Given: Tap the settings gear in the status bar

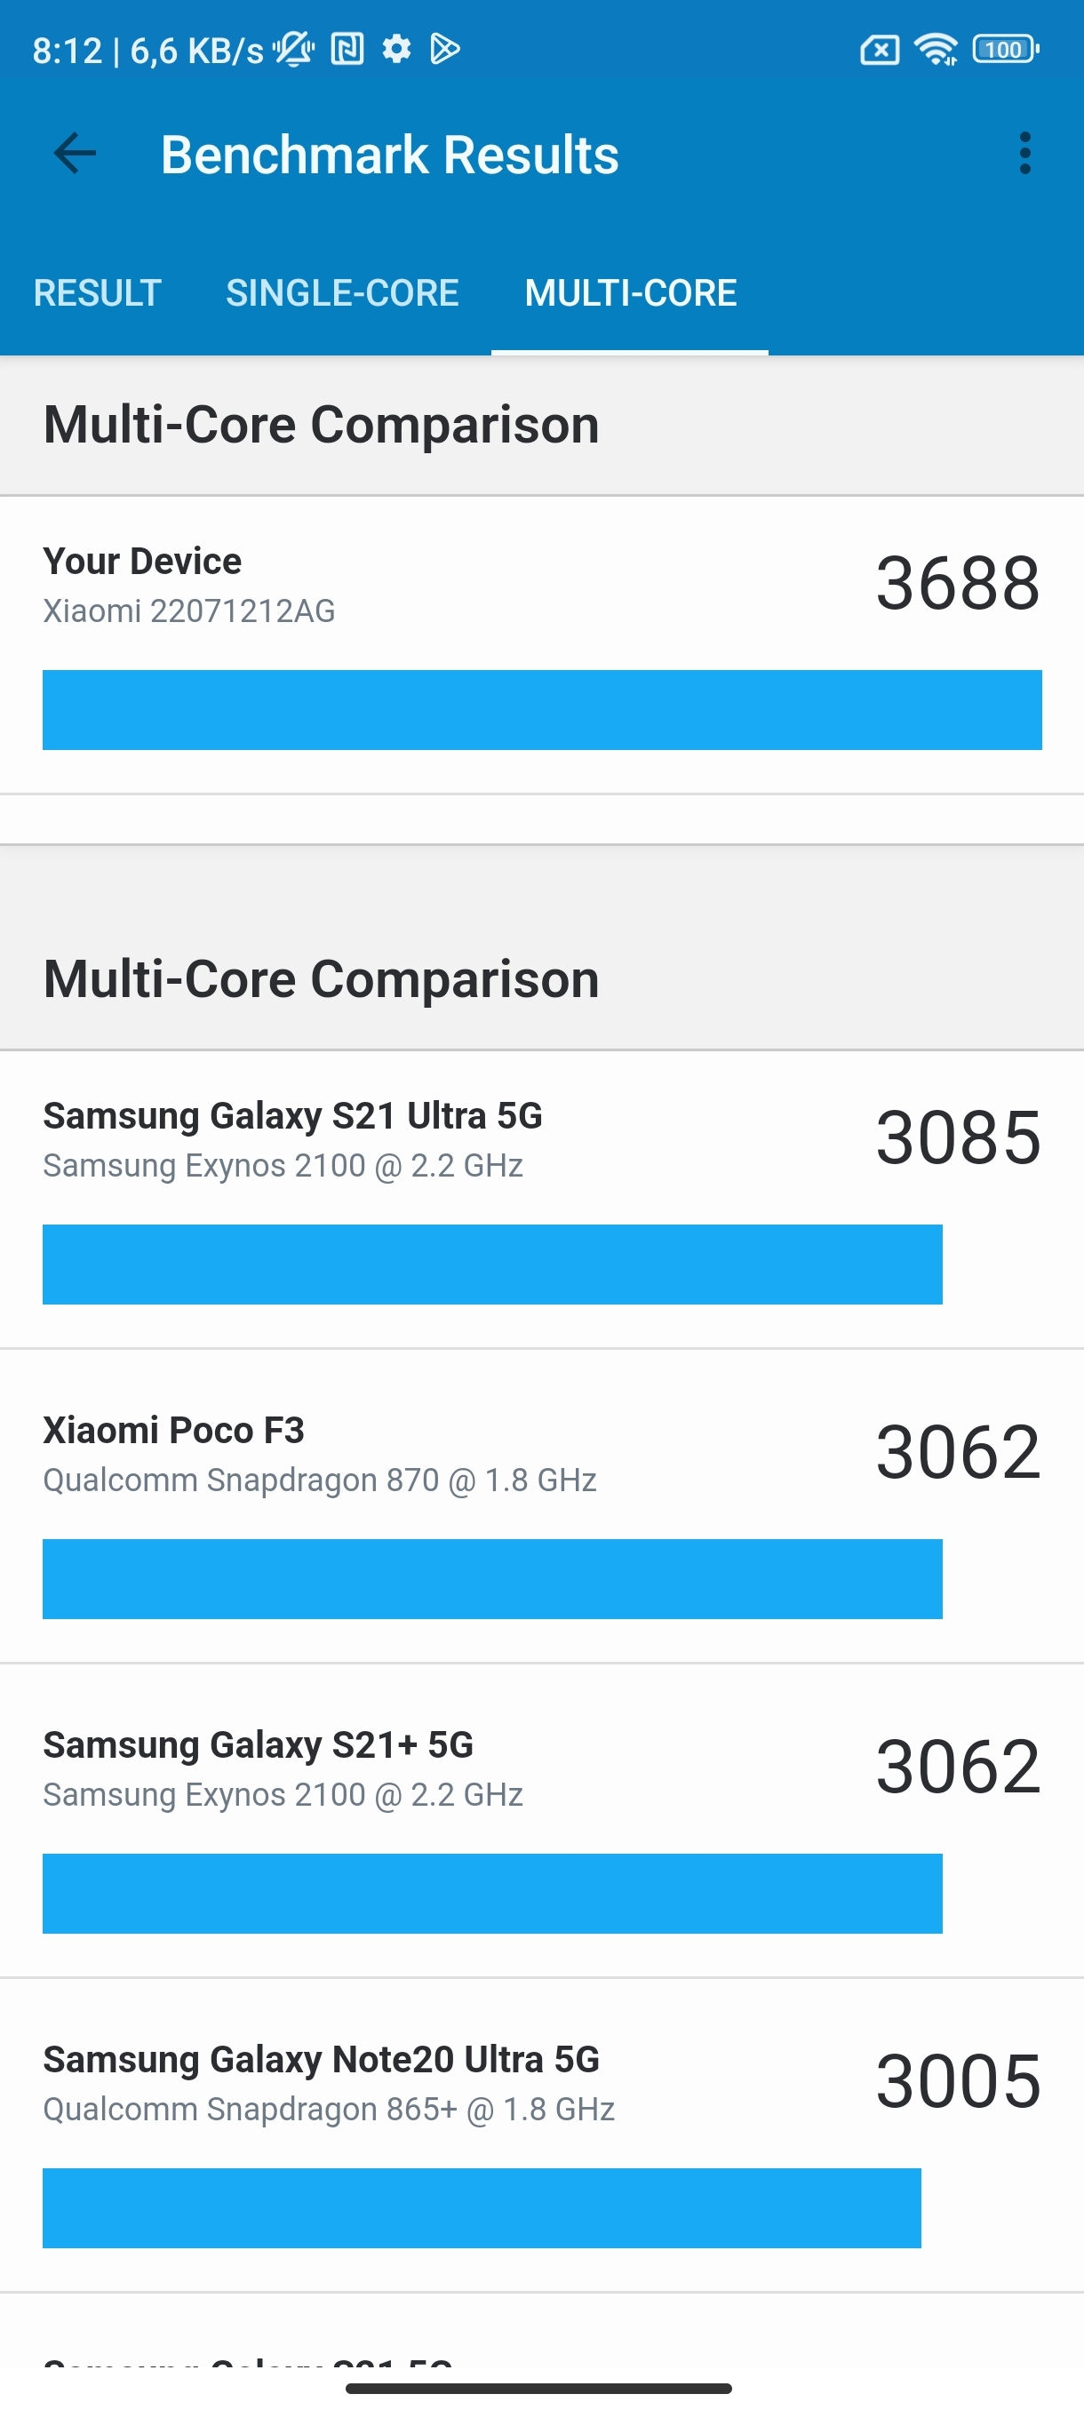Looking at the screenshot, I should point(395,51).
